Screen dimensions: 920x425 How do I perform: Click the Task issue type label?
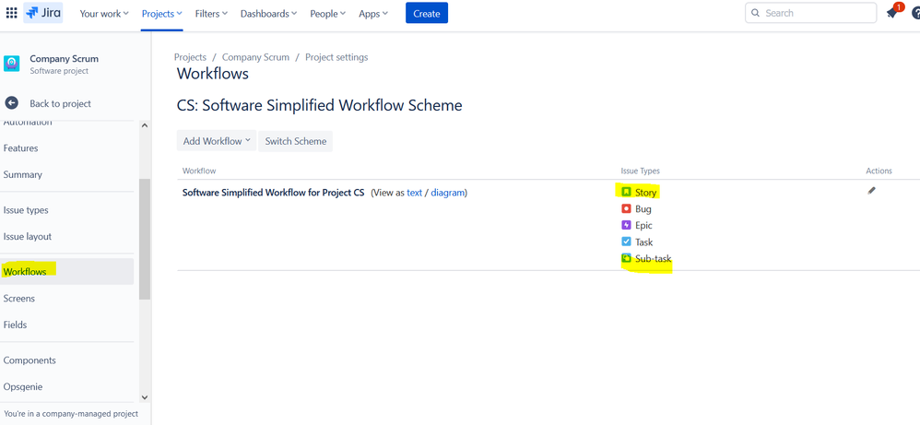tap(644, 242)
